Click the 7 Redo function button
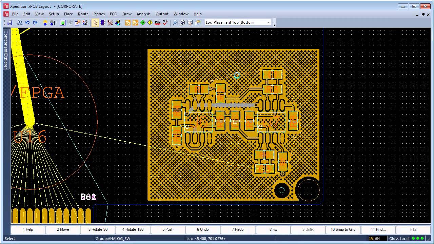The width and height of the screenshot is (434, 244). tap(238, 229)
